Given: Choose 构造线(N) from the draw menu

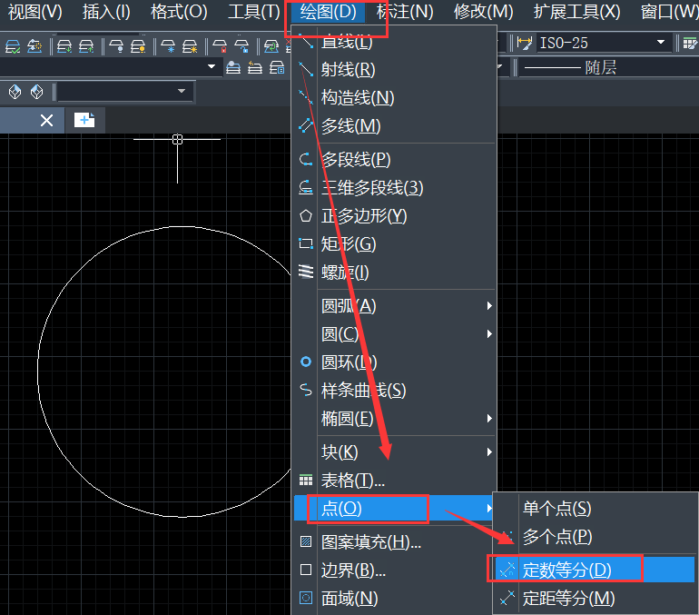Looking at the screenshot, I should coord(395,98).
